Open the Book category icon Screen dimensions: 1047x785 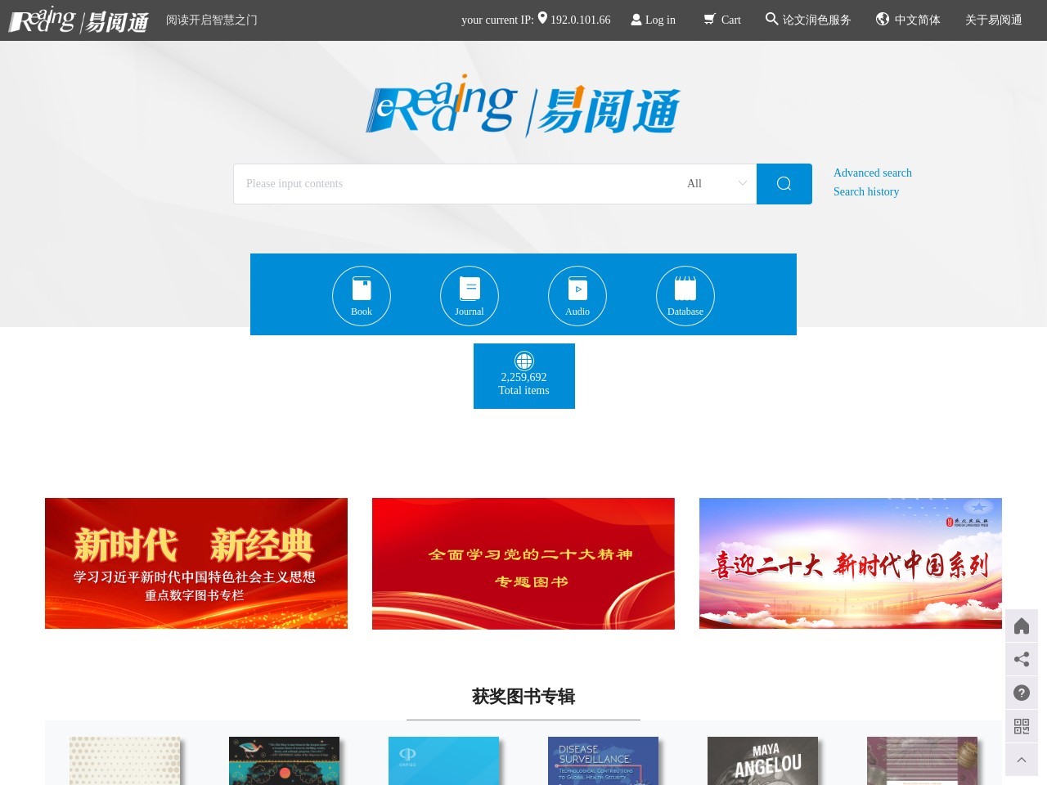362,296
